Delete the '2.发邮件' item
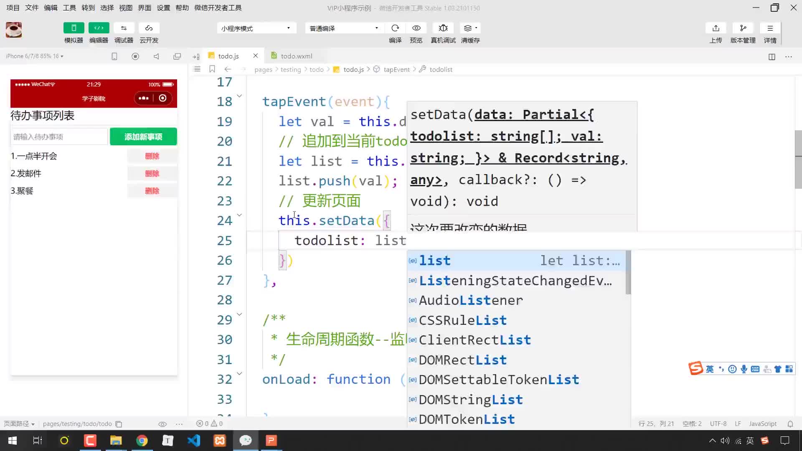 point(152,173)
